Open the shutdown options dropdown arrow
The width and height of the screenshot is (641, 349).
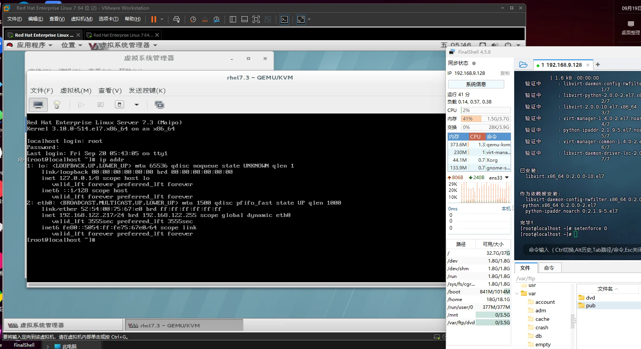tap(136, 105)
